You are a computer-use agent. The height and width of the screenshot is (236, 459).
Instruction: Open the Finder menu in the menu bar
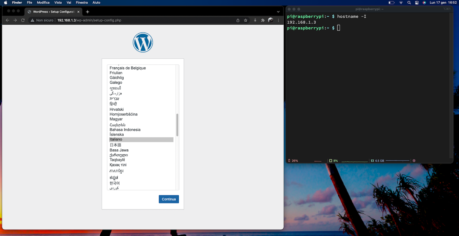coord(17,3)
